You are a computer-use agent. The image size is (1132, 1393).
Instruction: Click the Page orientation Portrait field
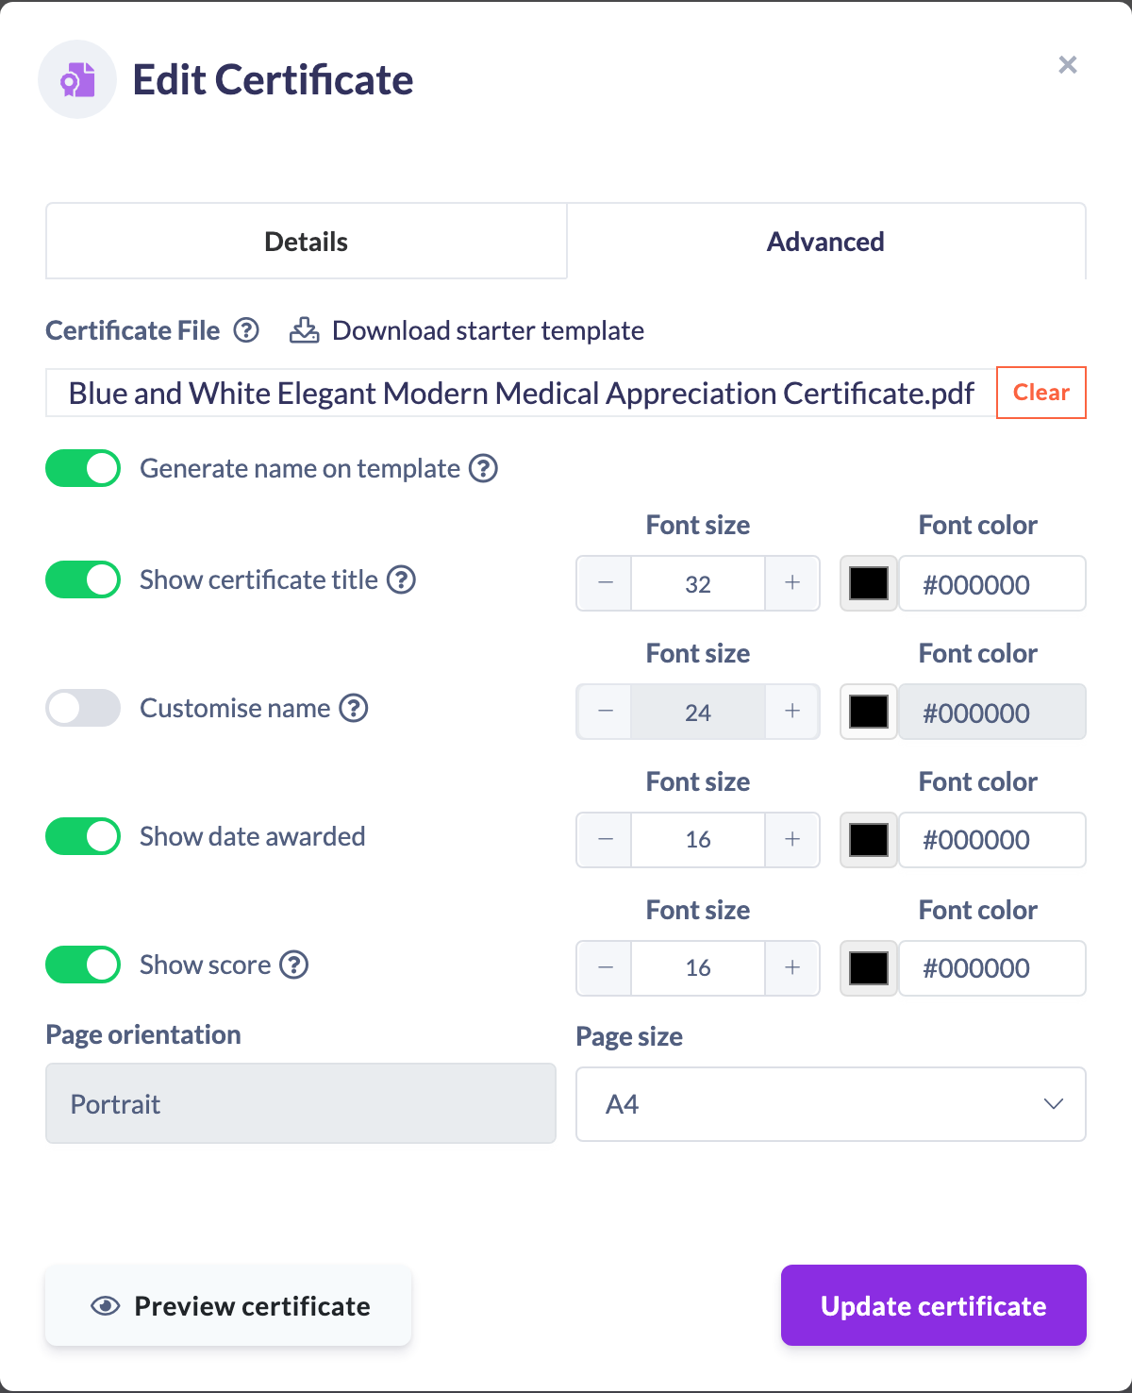pos(301,1103)
